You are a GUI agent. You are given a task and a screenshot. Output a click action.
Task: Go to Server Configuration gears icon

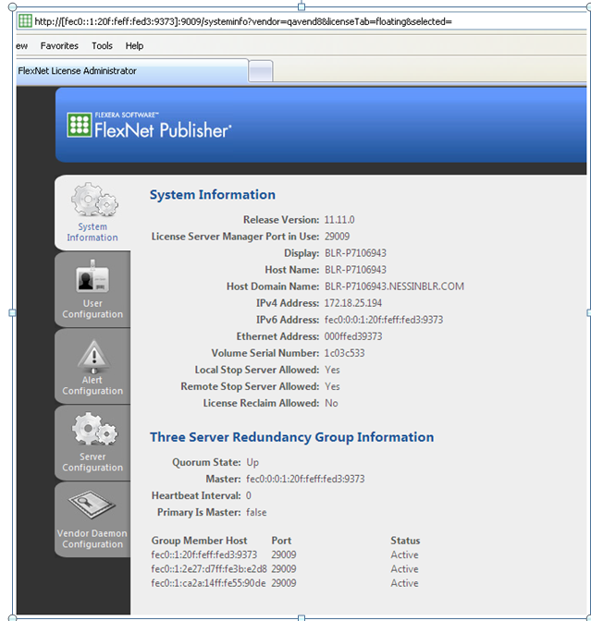pyautogui.click(x=92, y=431)
